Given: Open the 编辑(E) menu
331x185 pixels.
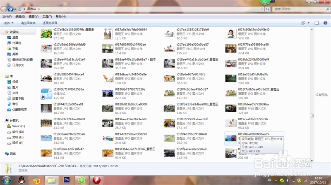Looking at the screenshot, I should point(20,16).
